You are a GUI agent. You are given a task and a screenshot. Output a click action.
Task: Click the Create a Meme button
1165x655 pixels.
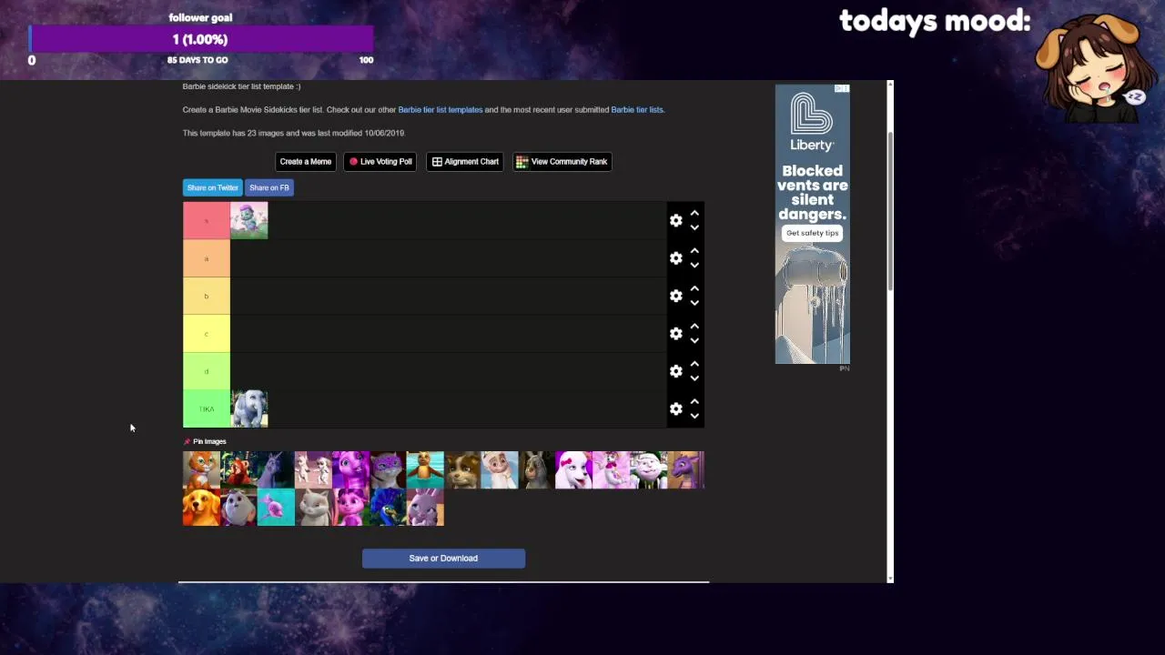click(306, 162)
